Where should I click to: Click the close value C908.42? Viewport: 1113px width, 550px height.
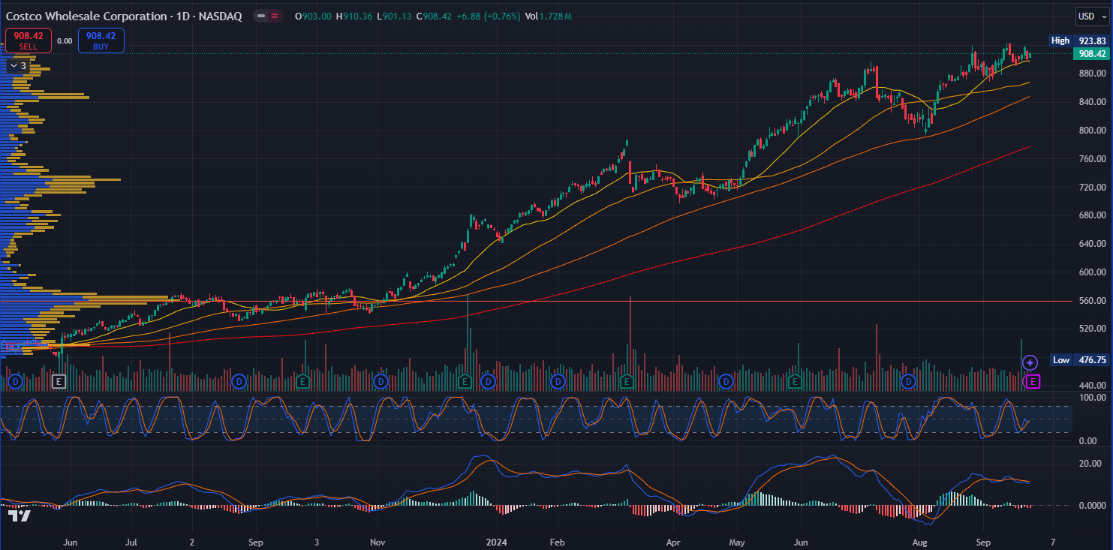click(x=434, y=16)
